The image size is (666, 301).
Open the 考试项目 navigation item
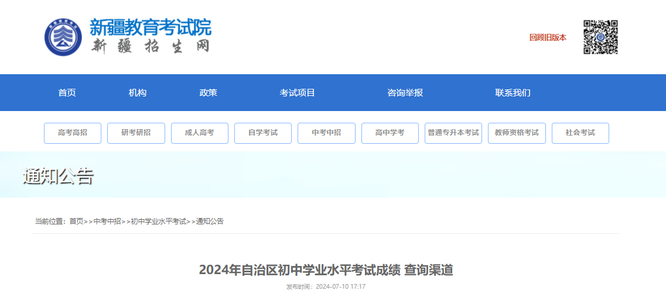tap(297, 93)
